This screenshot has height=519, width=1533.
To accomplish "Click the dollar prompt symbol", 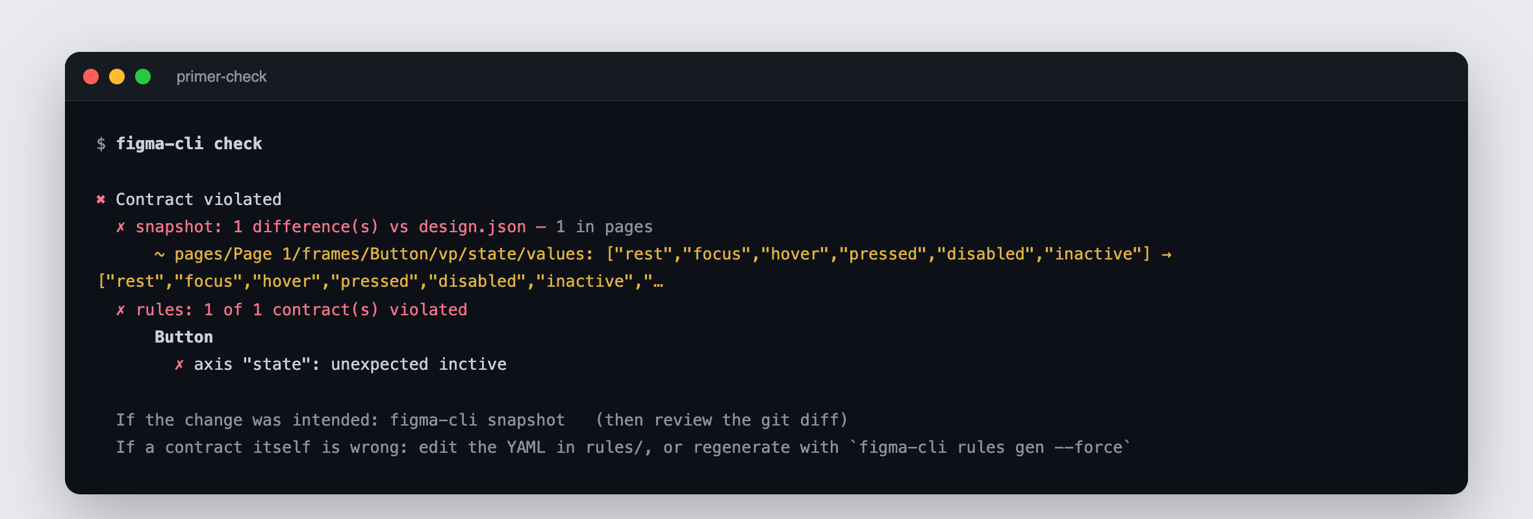I will pyautogui.click(x=101, y=143).
